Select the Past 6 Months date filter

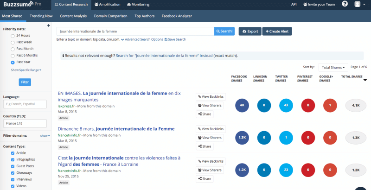click(x=13, y=56)
